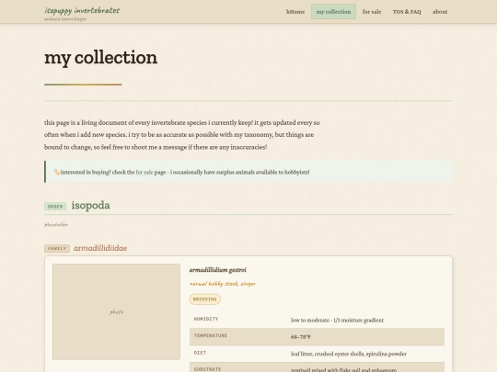Click the 'low to moderate' humidity value
497x372 pixels.
pos(337,321)
